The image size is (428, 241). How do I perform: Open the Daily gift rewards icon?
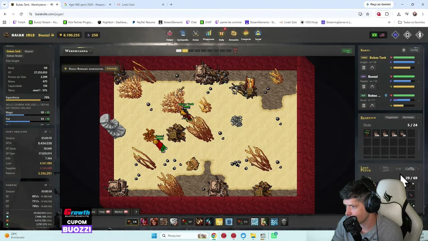click(221, 33)
